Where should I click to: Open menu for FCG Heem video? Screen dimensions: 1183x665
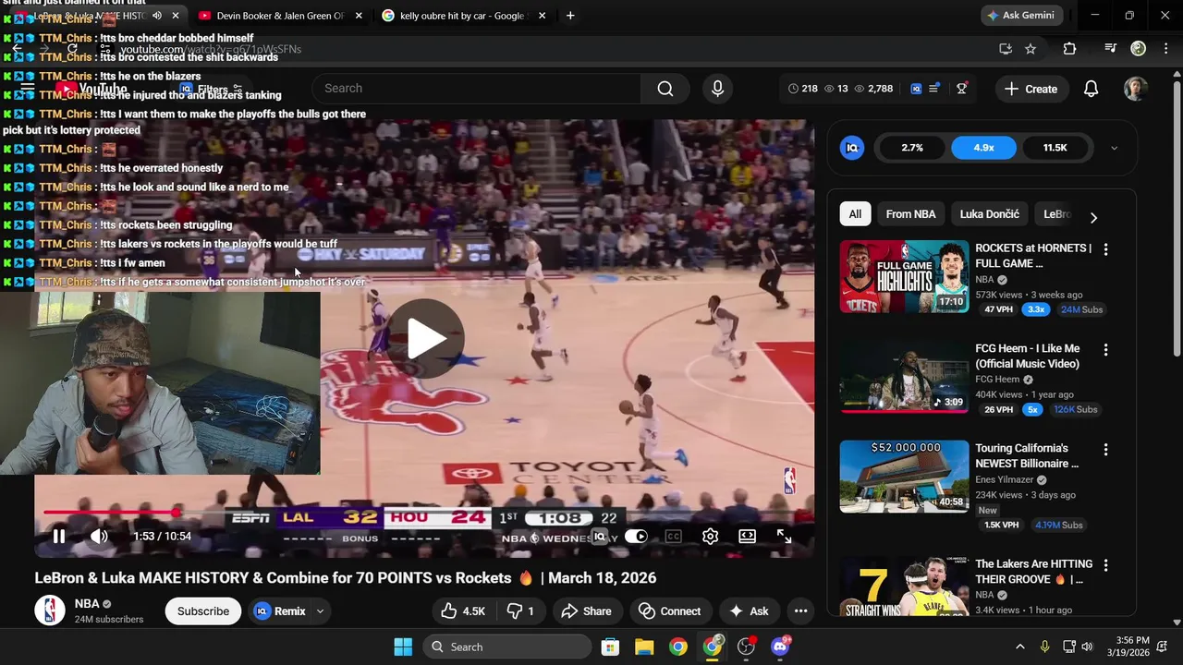pos(1105,350)
